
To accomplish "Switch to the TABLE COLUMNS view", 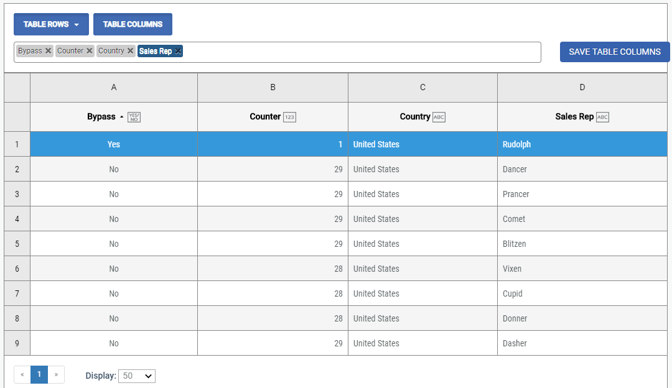I will [133, 24].
